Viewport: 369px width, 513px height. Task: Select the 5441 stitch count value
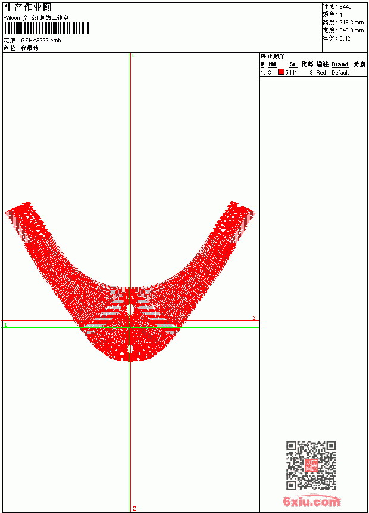291,73
